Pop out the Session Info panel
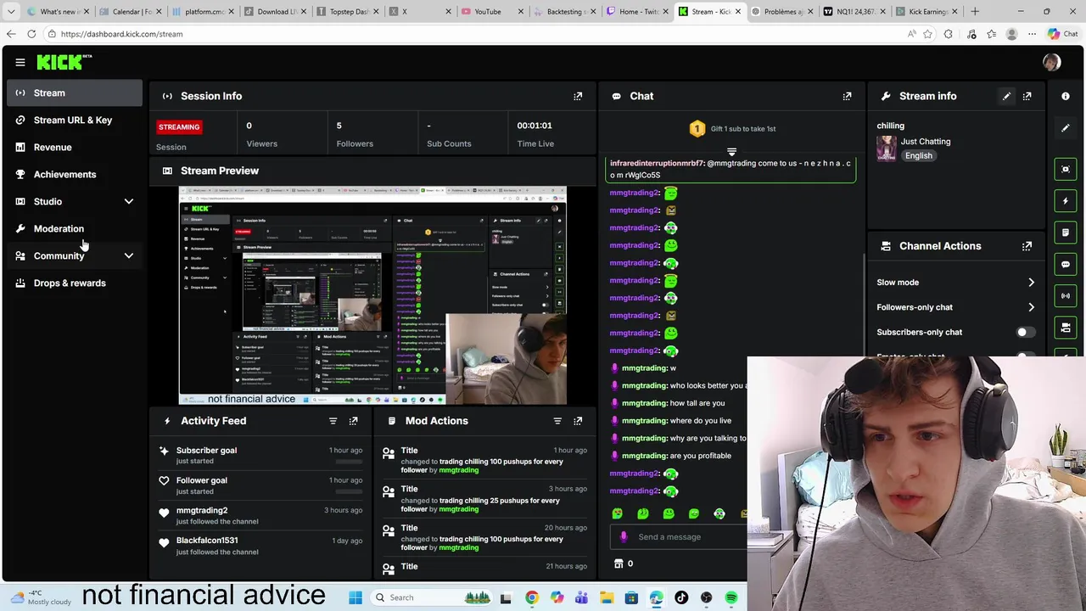Screen dimensions: 1086x611 [x=578, y=96]
